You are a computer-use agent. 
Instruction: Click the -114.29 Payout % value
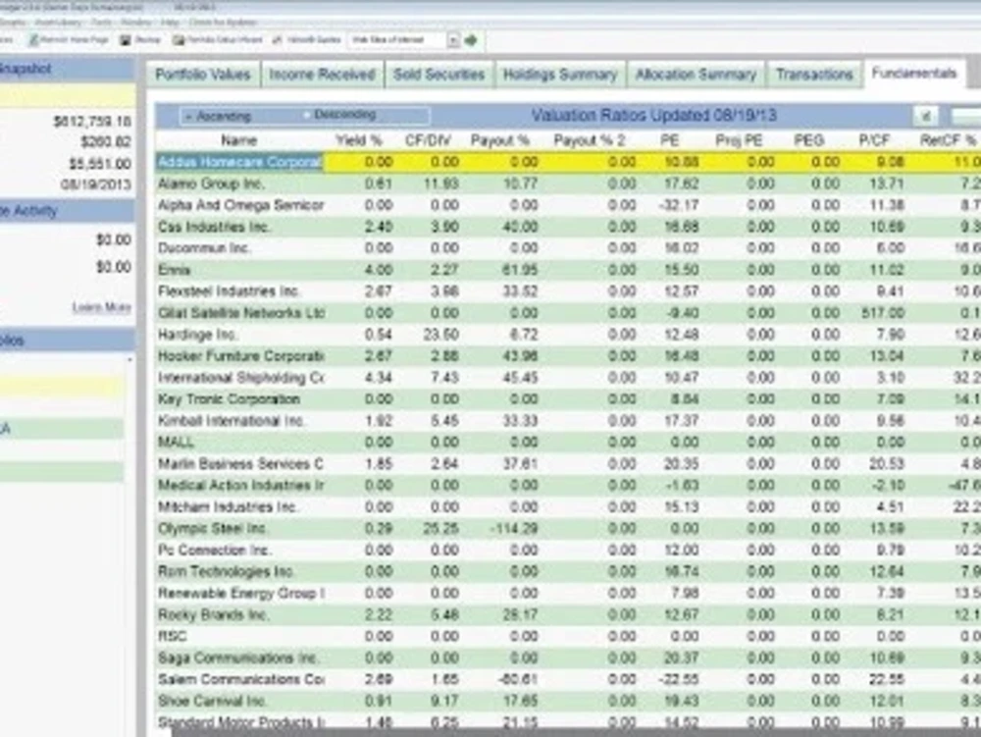click(513, 529)
